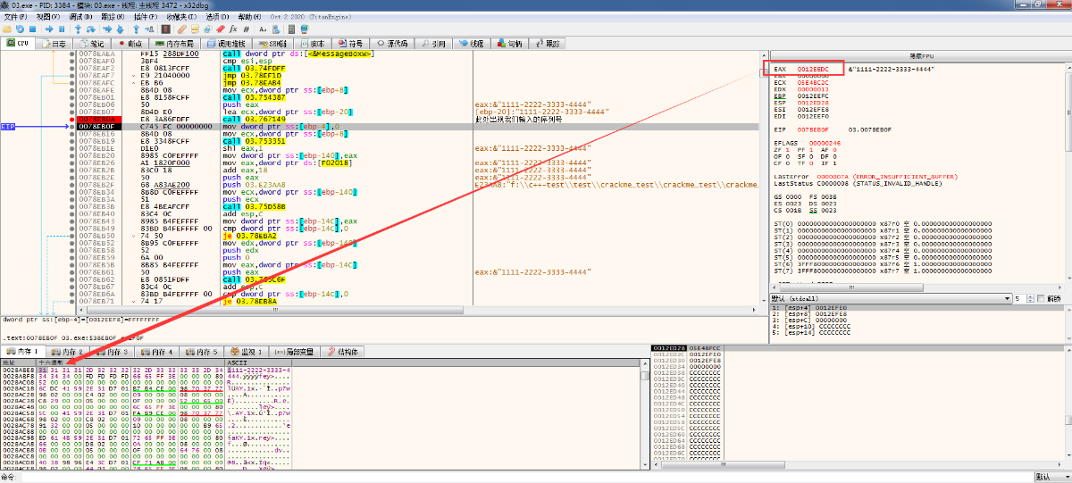The height and width of the screenshot is (483, 1072).
Task: Click the 'A' font toolbar icon
Action: pyautogui.click(x=262, y=29)
